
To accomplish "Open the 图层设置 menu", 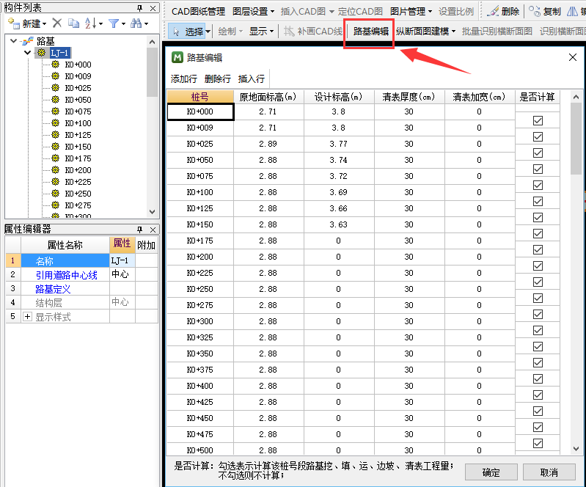I will click(x=252, y=12).
